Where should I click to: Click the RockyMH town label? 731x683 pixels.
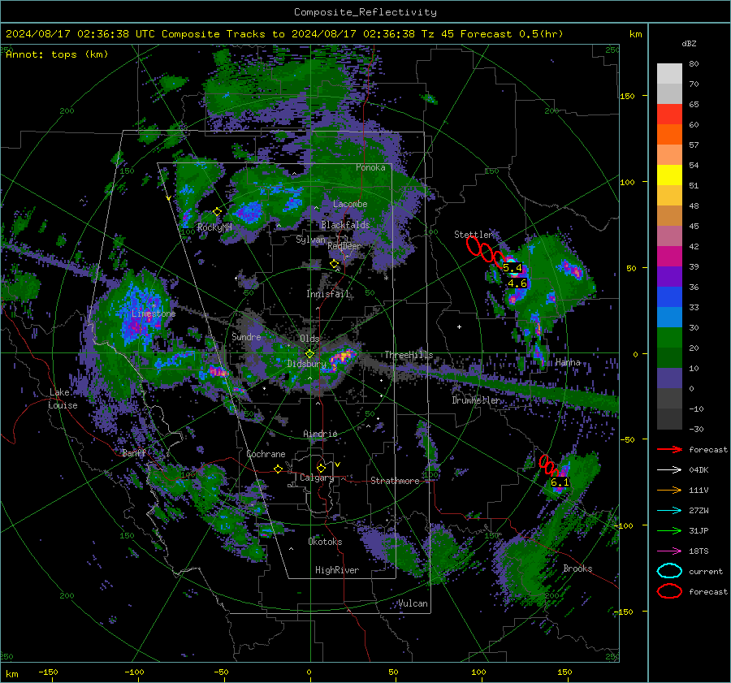214,227
